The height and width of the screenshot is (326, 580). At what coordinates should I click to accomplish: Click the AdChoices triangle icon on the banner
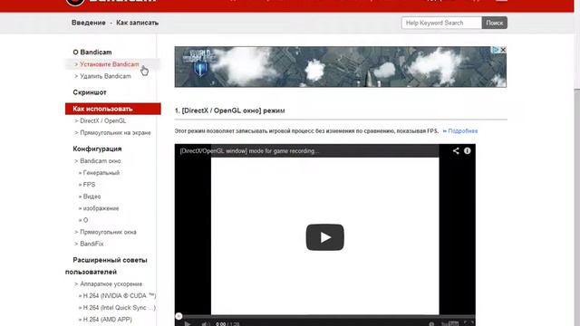pos(496,50)
